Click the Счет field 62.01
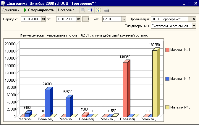The image size is (199, 125). (112, 19)
